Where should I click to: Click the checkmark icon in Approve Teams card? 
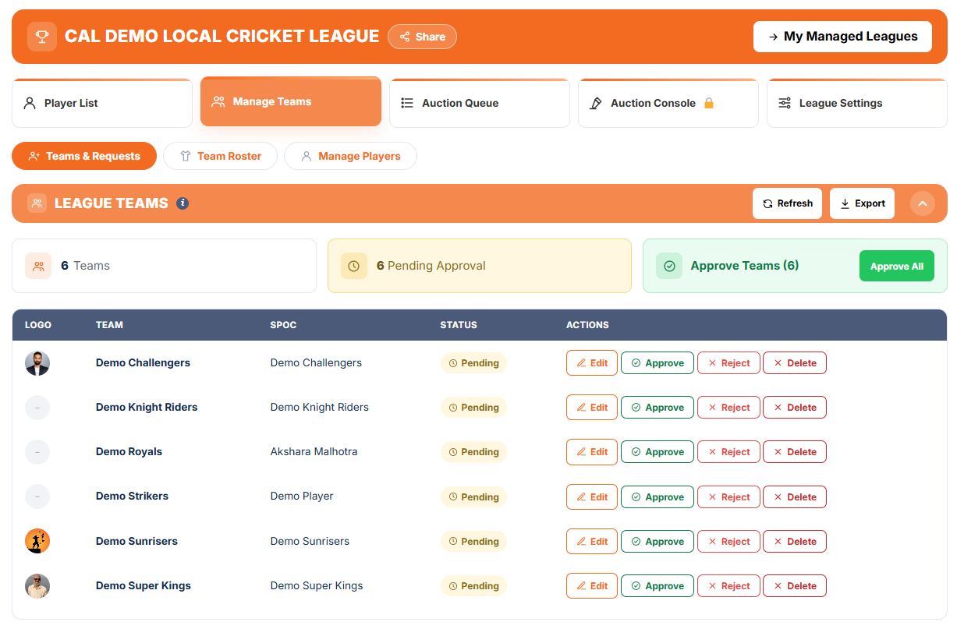click(669, 266)
